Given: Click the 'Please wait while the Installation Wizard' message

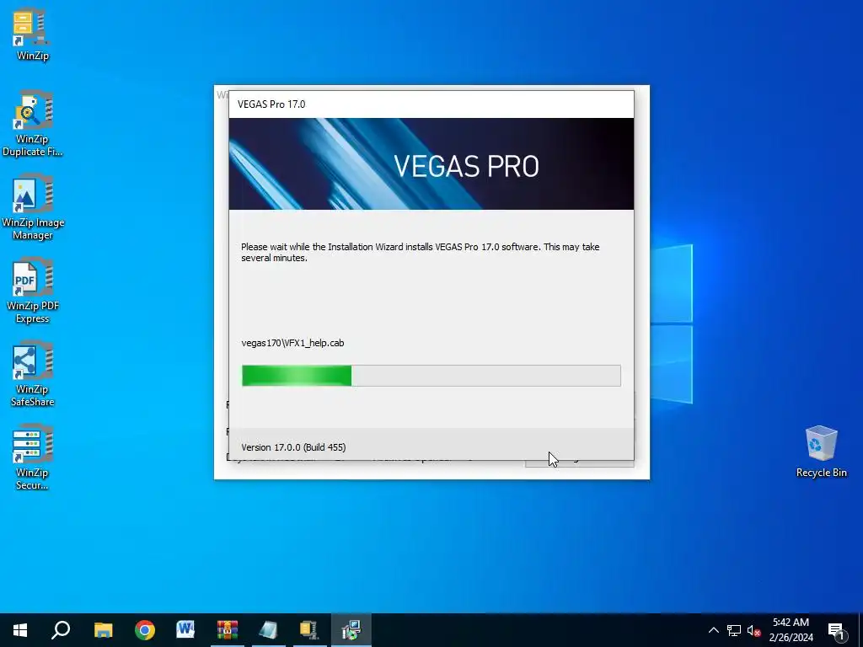Looking at the screenshot, I should tap(420, 252).
